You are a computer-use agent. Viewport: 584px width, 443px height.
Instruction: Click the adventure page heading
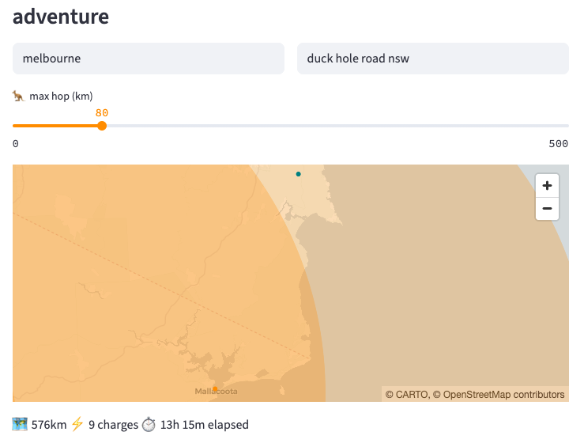(61, 17)
